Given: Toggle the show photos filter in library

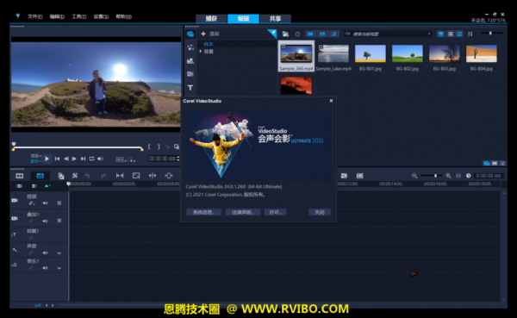Looking at the screenshot, I should pyautogui.click(x=322, y=34).
